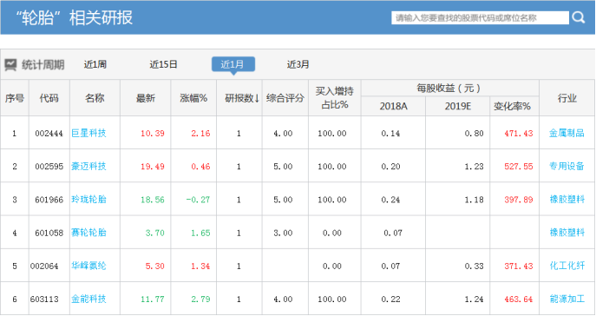Open stock link 金能科技

tap(88, 299)
